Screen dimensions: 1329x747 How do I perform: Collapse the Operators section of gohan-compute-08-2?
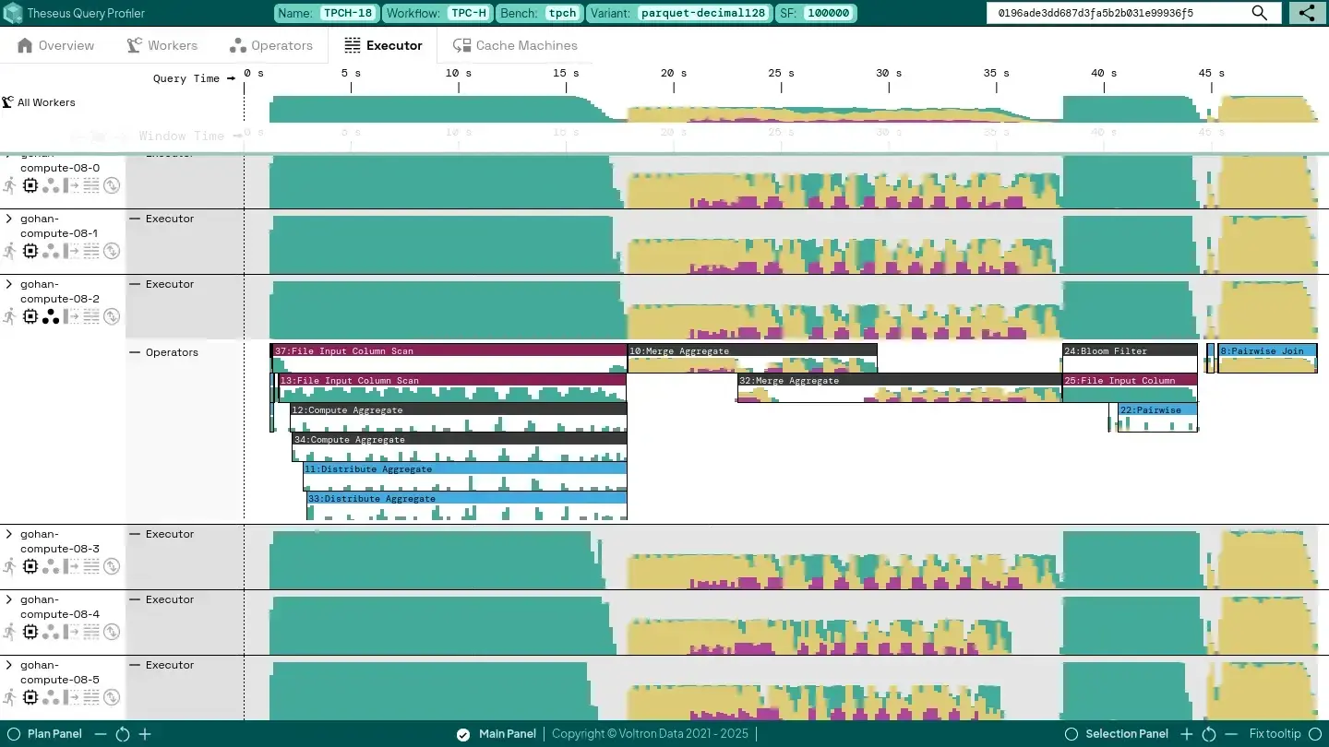click(x=135, y=352)
